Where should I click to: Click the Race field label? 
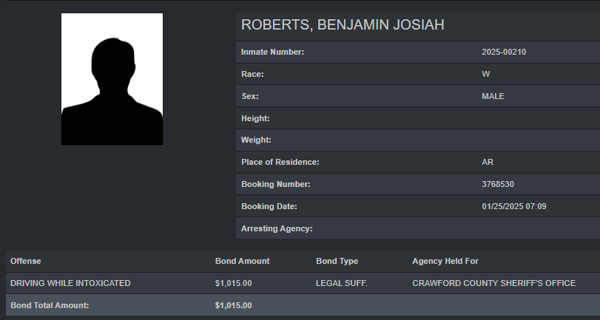252,75
